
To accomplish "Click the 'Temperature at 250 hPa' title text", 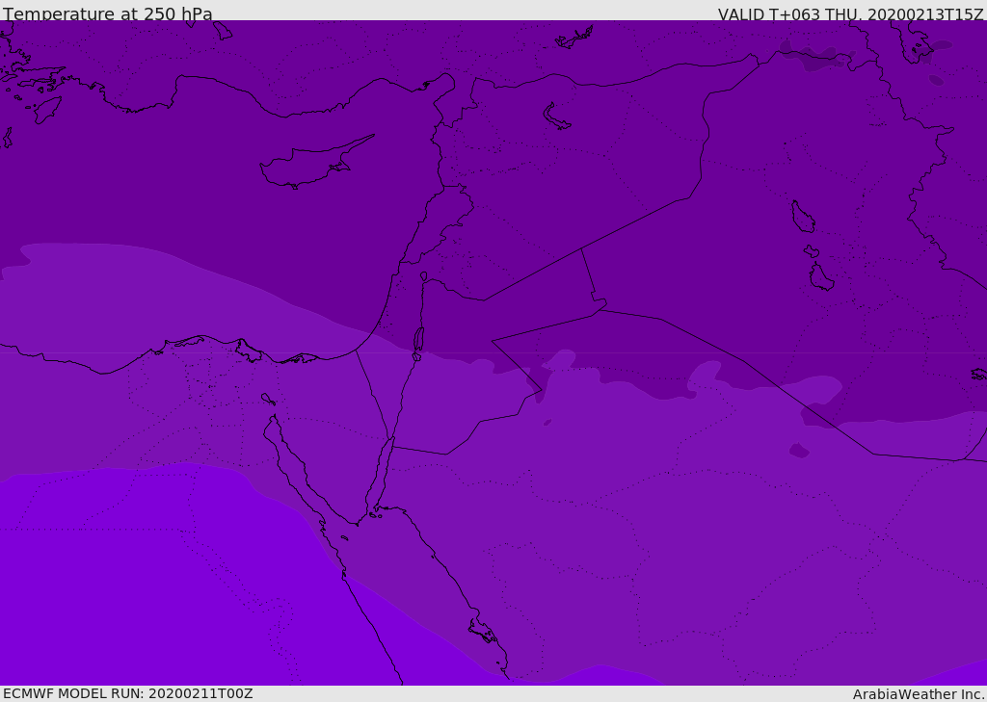I will click(x=108, y=13).
